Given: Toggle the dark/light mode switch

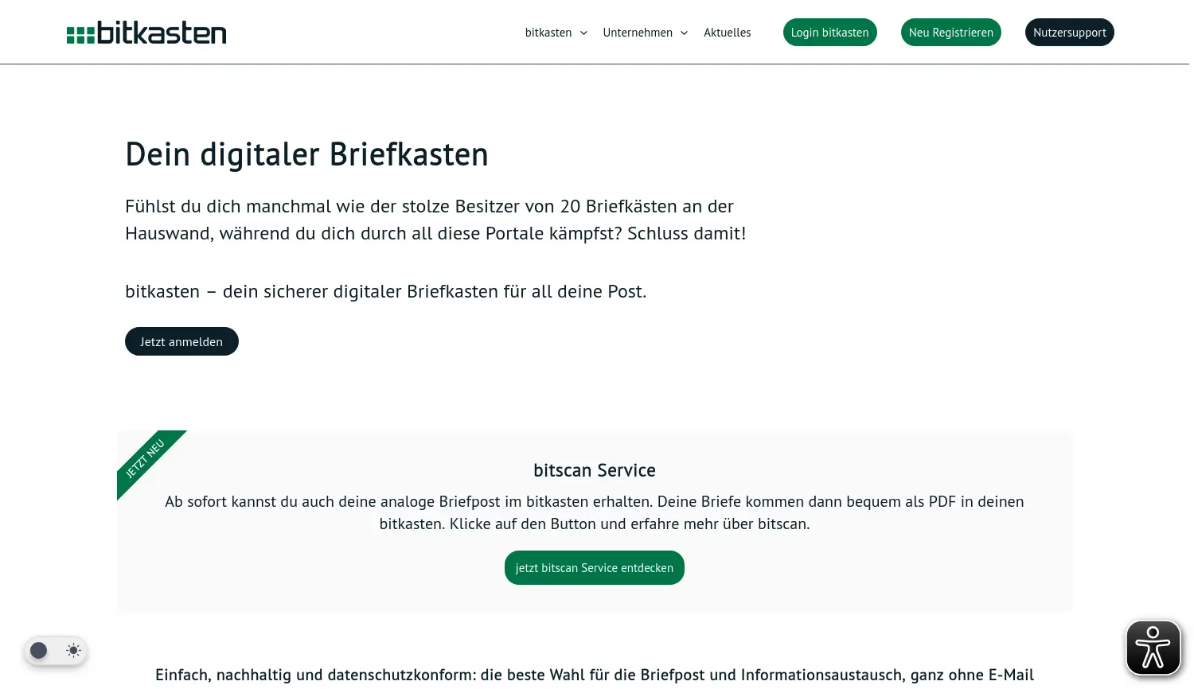Looking at the screenshot, I should tap(56, 650).
